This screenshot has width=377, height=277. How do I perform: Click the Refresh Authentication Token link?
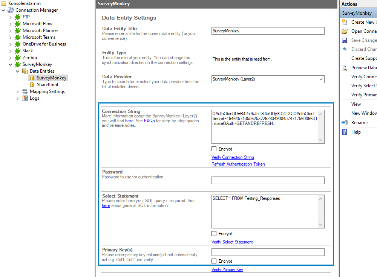pyautogui.click(x=238, y=164)
